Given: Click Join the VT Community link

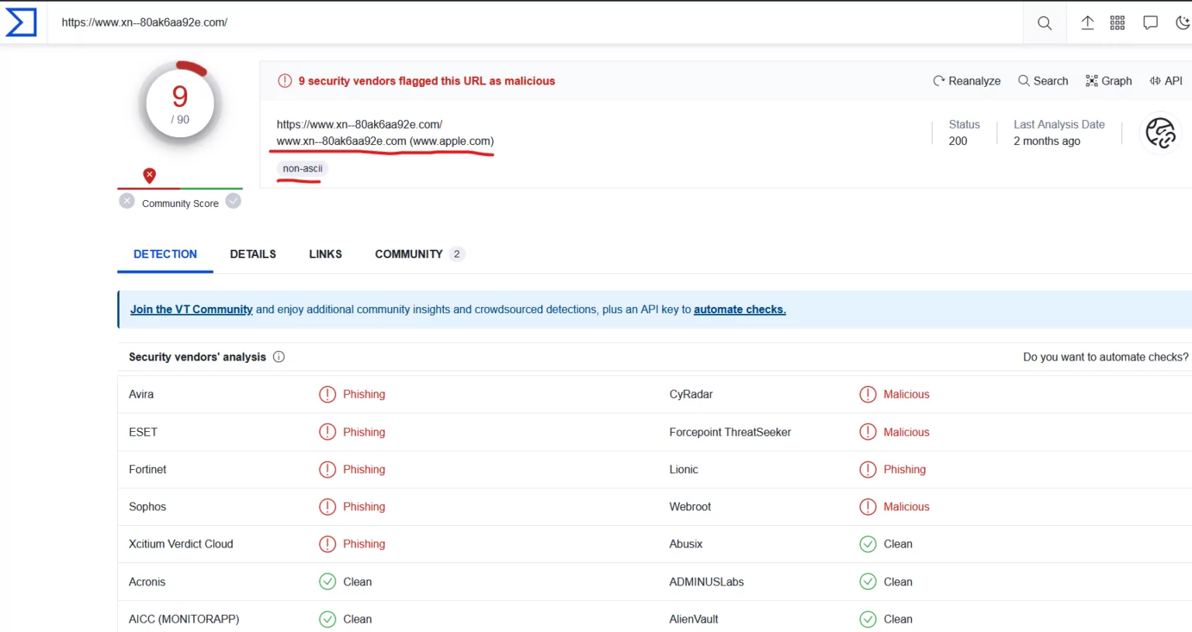Looking at the screenshot, I should [191, 309].
